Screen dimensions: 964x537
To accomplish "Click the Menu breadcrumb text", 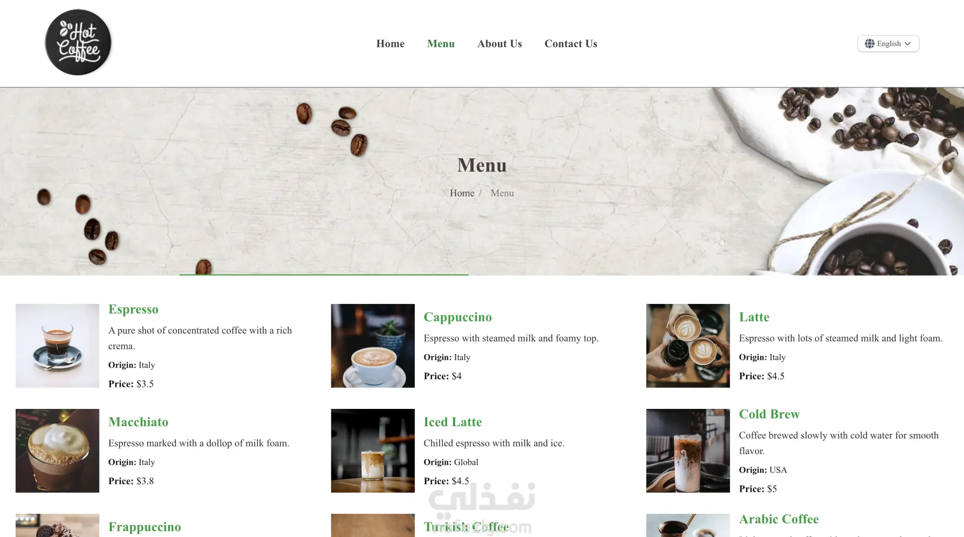I will (x=502, y=193).
